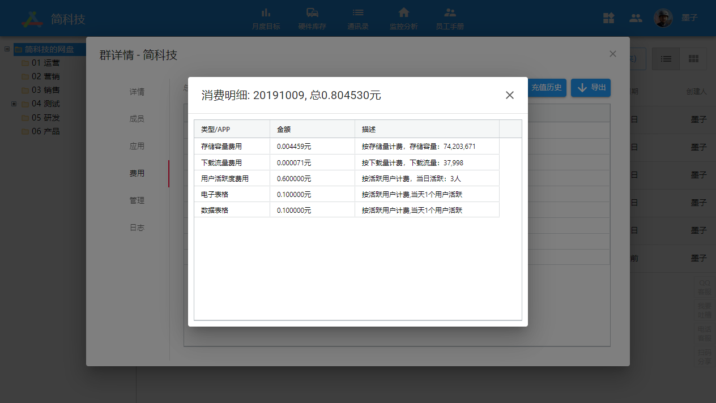This screenshot has height=403, width=716.
Task: Click the contacts group icon beside avatar
Action: point(636,18)
